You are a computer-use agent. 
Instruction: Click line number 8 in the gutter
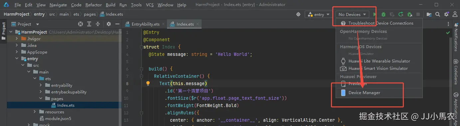tap(127, 83)
